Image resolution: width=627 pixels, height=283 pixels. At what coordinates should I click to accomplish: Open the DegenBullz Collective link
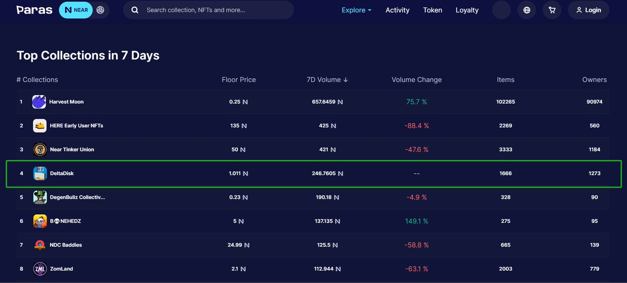77,197
